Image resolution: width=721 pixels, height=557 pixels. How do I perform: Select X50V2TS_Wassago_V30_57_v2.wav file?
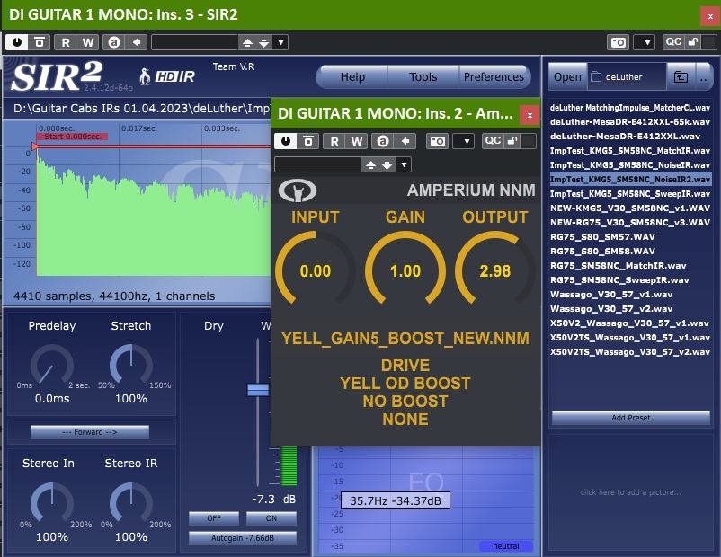coord(629,351)
